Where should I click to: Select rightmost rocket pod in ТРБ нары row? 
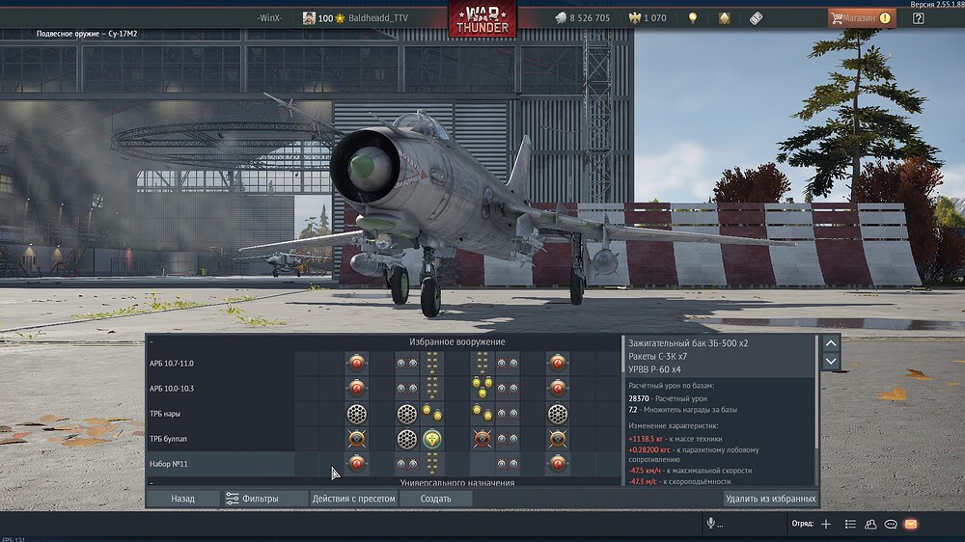click(558, 414)
